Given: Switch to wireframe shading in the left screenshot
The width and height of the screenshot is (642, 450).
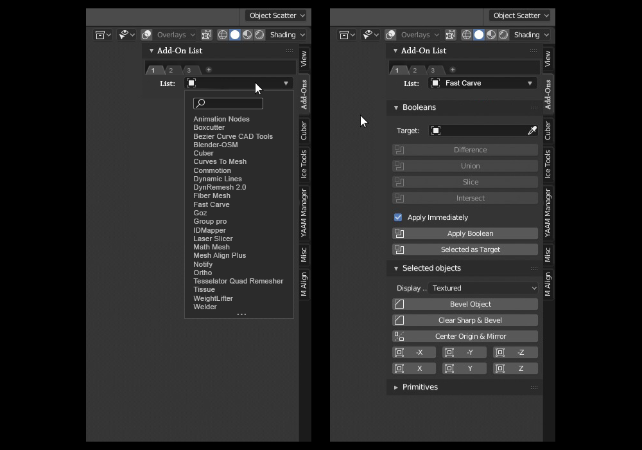Looking at the screenshot, I should (x=222, y=35).
